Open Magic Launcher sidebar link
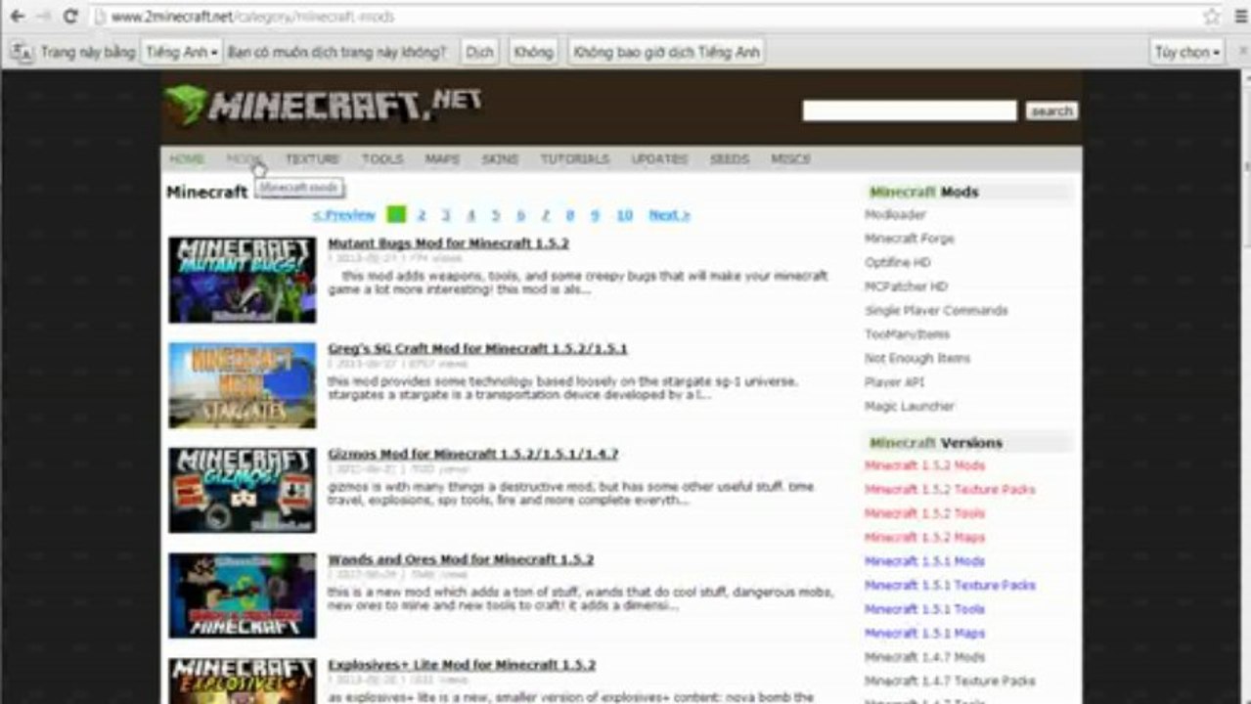 pos(910,407)
